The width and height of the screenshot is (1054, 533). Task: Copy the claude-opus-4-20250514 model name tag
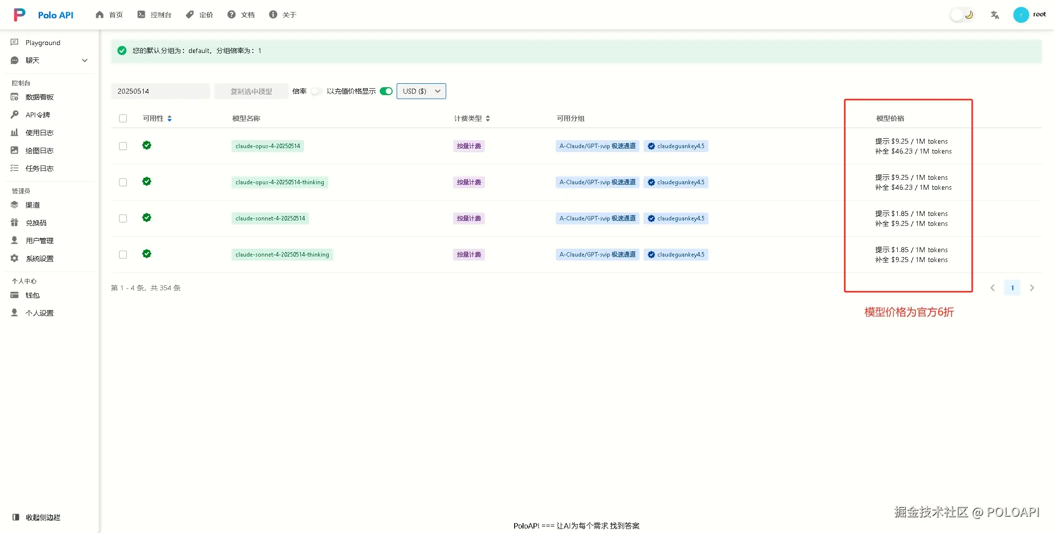pyautogui.click(x=268, y=146)
